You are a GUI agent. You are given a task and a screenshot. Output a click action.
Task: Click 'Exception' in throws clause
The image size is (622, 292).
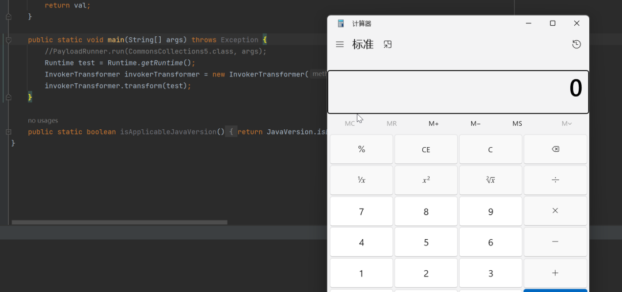pyautogui.click(x=240, y=40)
